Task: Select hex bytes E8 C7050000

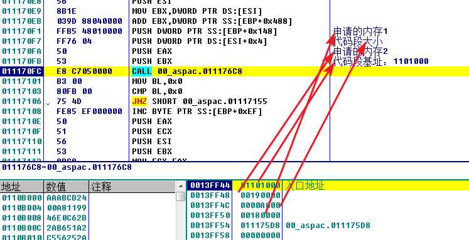Action: 84,71
